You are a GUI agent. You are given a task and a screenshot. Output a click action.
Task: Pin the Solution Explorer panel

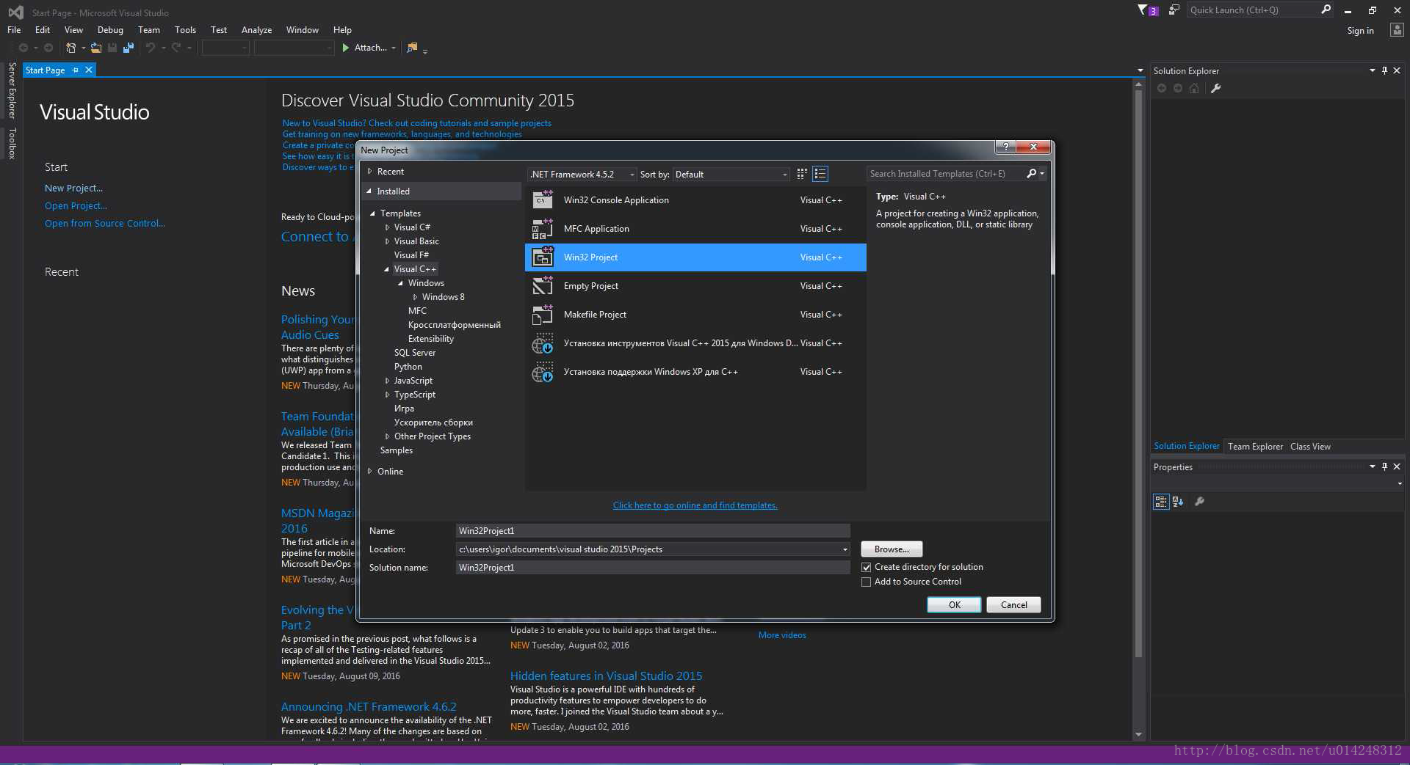pos(1384,70)
